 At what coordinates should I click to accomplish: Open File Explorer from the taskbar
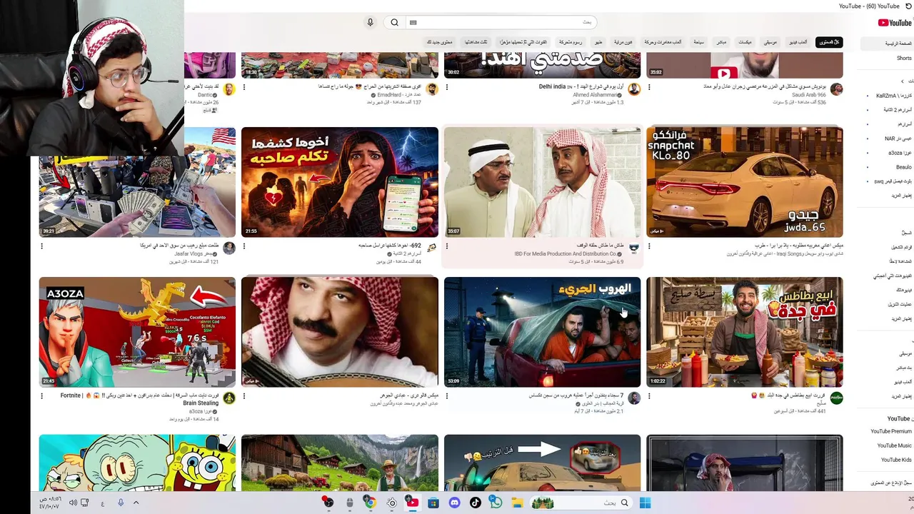517,503
